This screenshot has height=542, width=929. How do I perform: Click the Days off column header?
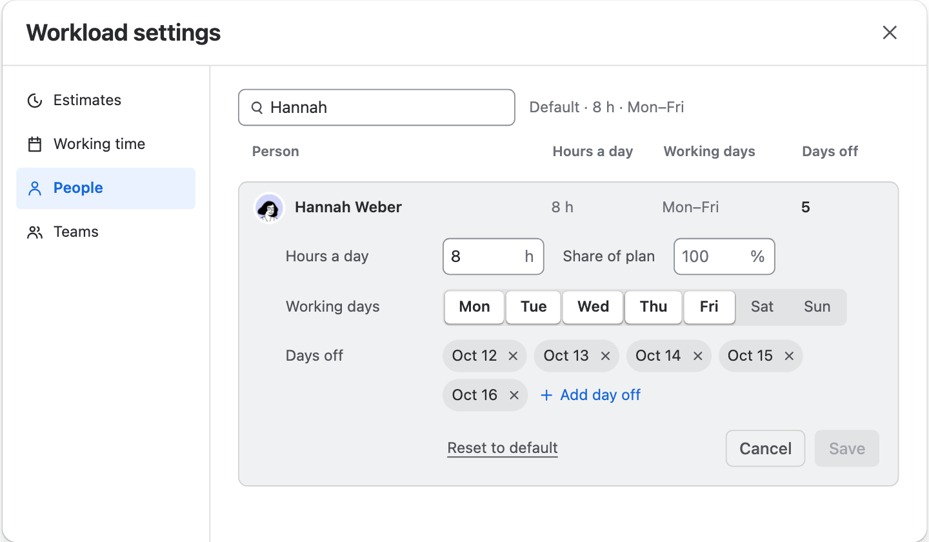(x=830, y=152)
